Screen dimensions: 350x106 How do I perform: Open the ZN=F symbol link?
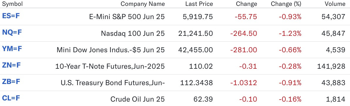pos(11,65)
